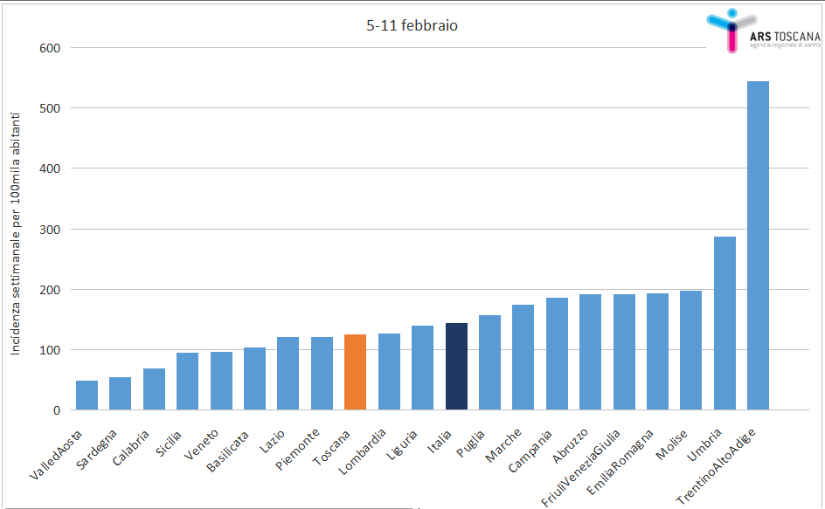Image resolution: width=825 pixels, height=509 pixels.
Task: Select the Piemonte bar
Action: pos(322,374)
